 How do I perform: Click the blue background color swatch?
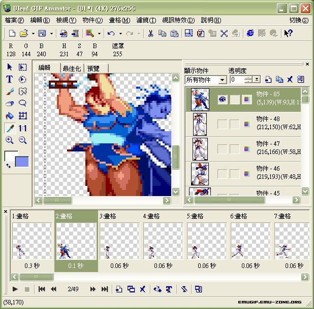pyautogui.click(x=22, y=162)
